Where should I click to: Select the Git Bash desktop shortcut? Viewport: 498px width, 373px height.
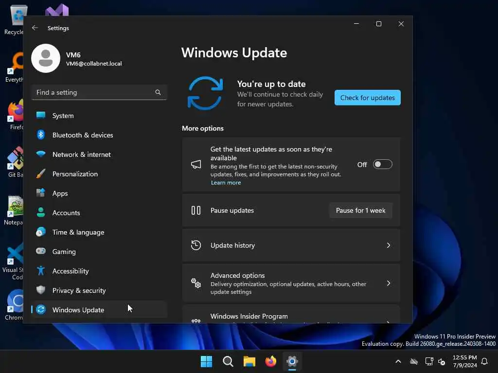click(15, 162)
